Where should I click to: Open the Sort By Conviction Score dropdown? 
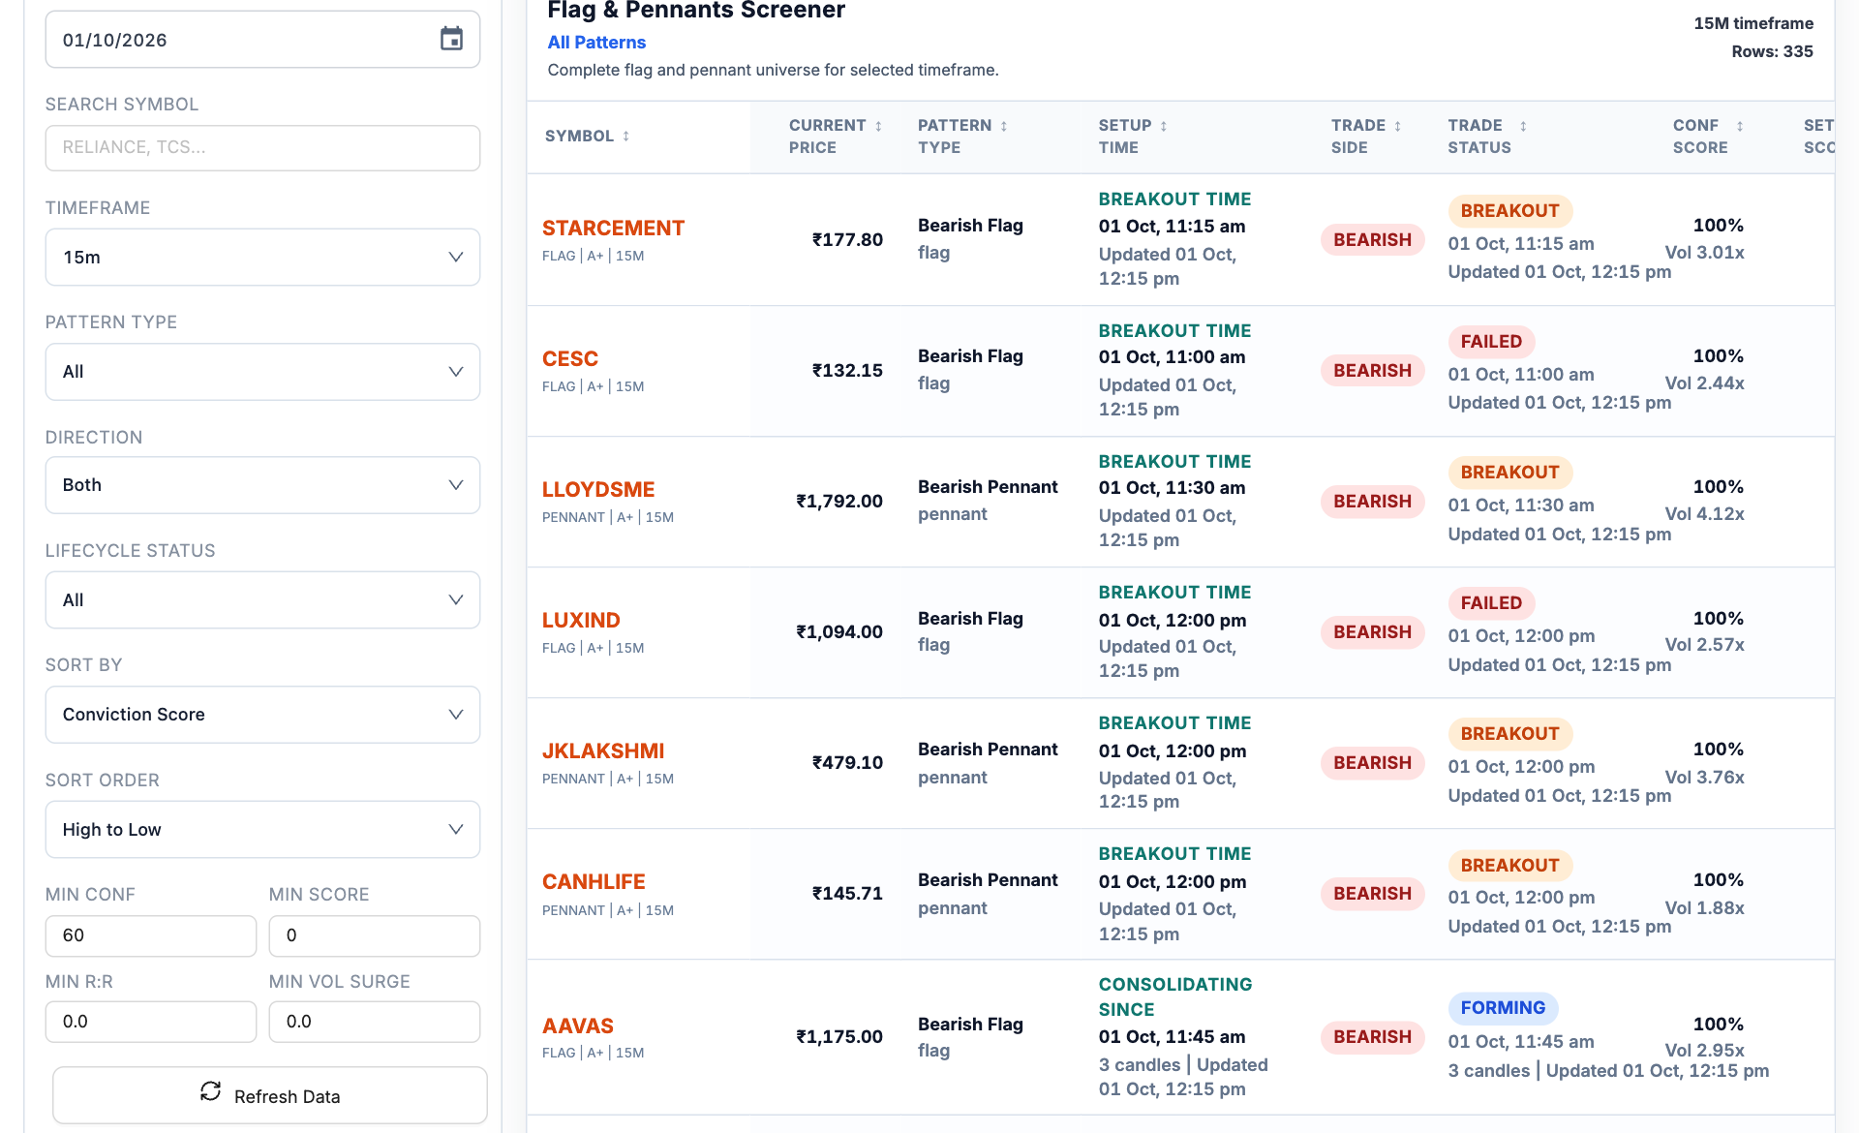[x=262, y=715]
